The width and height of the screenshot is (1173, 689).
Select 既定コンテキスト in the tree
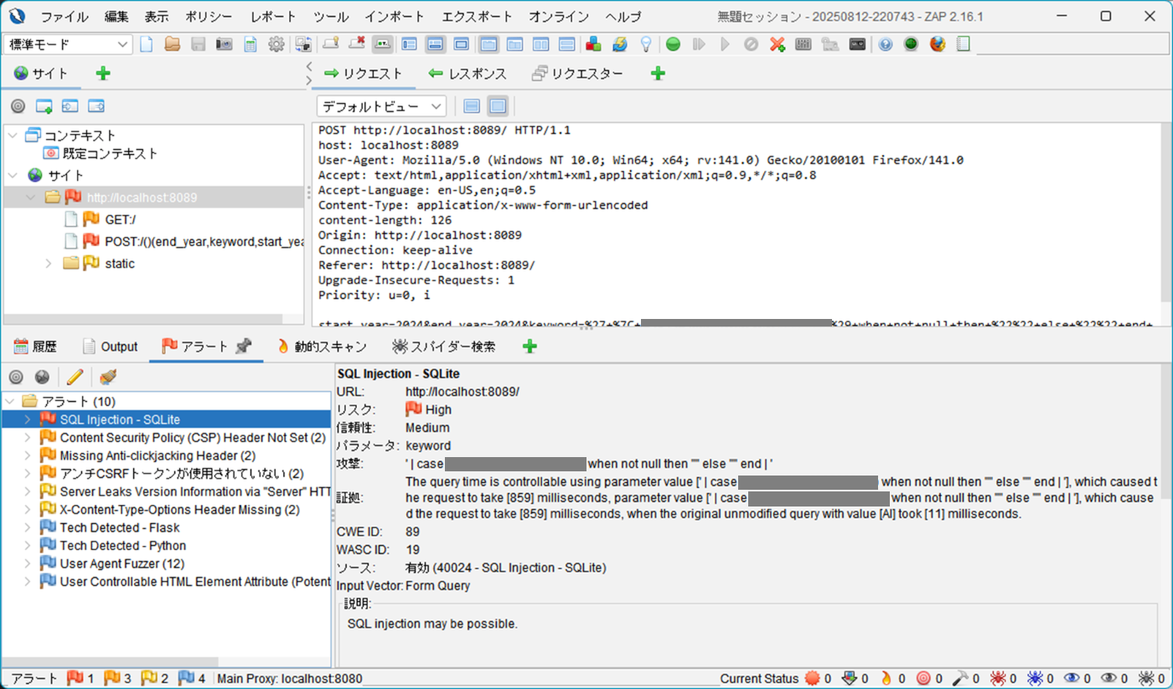(111, 153)
